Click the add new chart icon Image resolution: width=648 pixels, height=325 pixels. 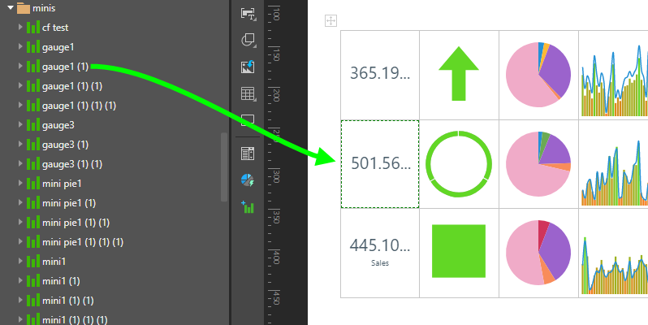[x=248, y=207]
